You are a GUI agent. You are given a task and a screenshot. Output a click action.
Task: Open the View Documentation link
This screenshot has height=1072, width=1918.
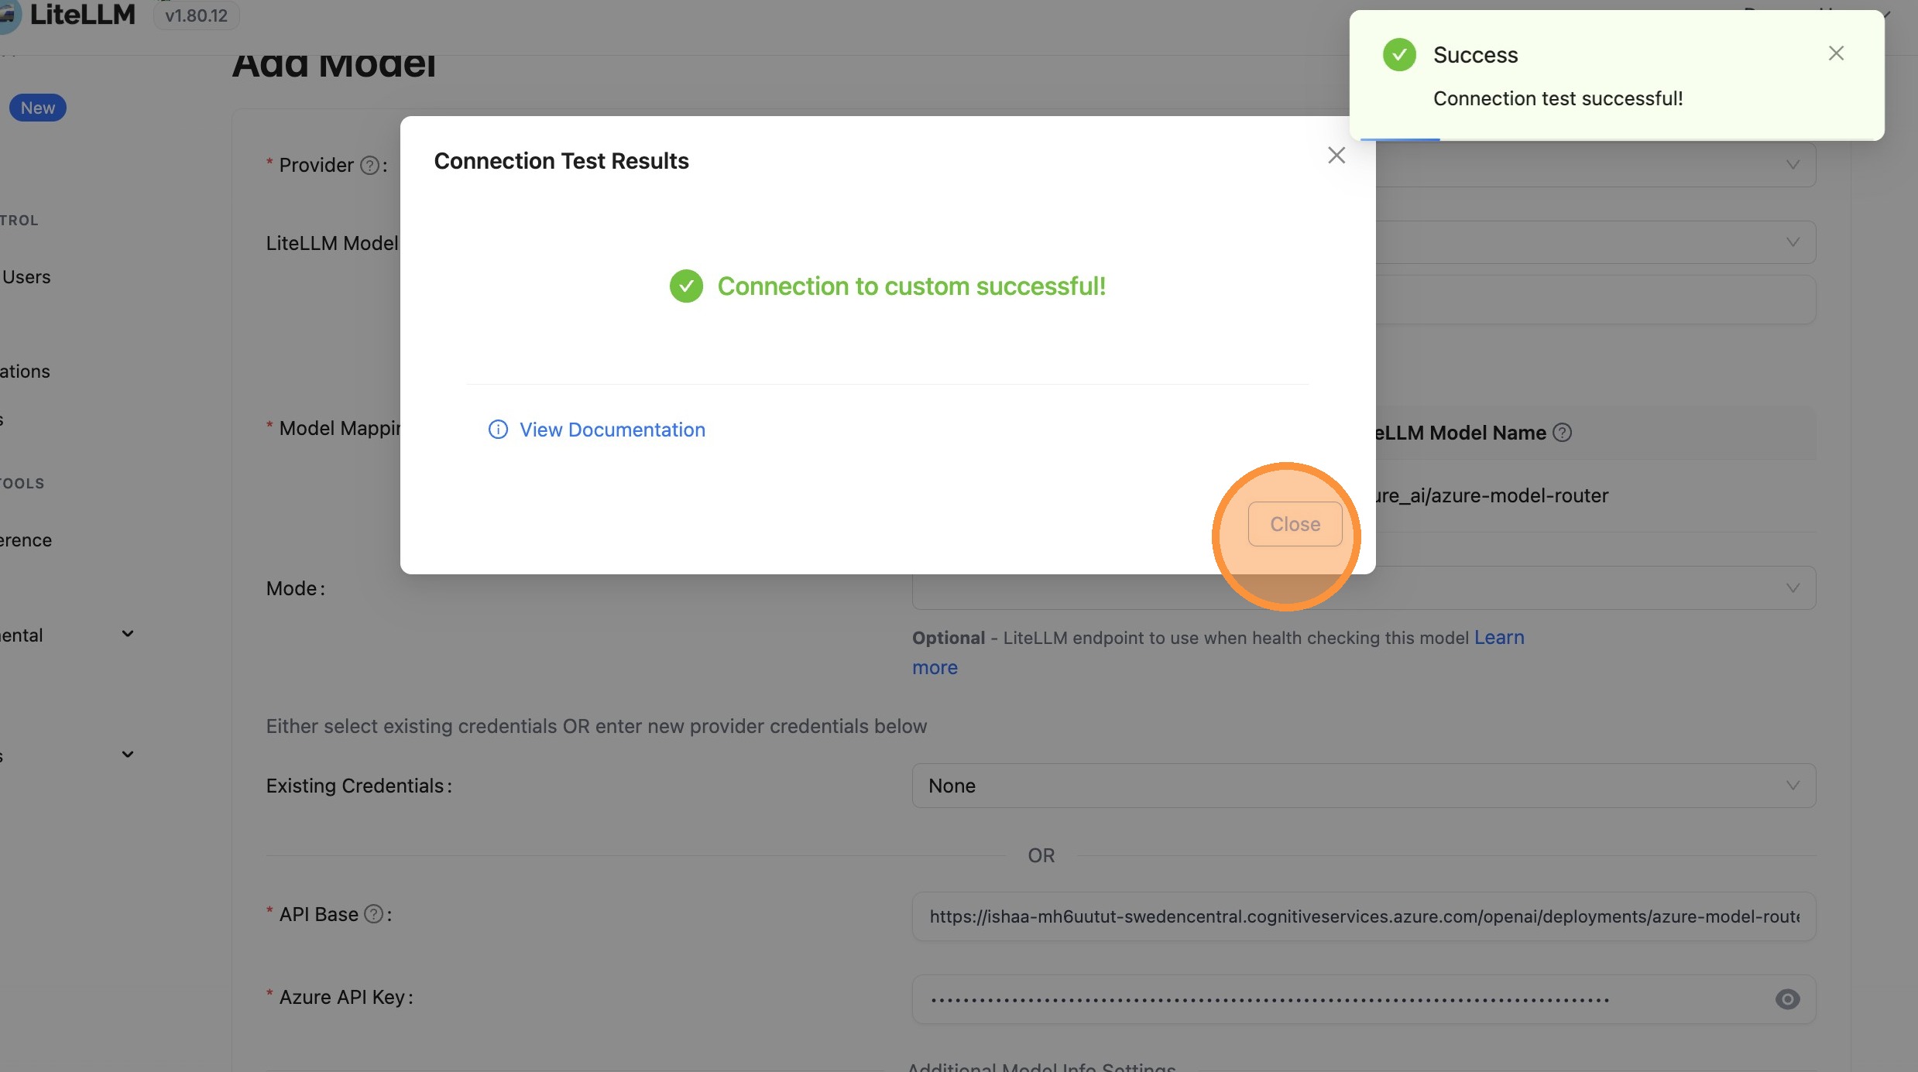pos(612,430)
